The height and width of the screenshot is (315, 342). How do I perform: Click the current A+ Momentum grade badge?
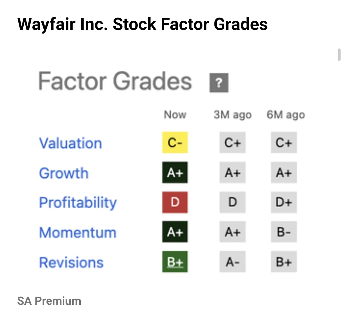[x=175, y=232]
